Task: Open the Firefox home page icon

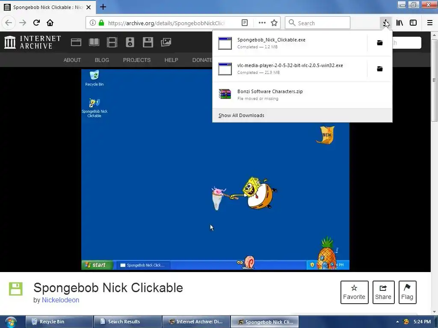Action: 50,23
